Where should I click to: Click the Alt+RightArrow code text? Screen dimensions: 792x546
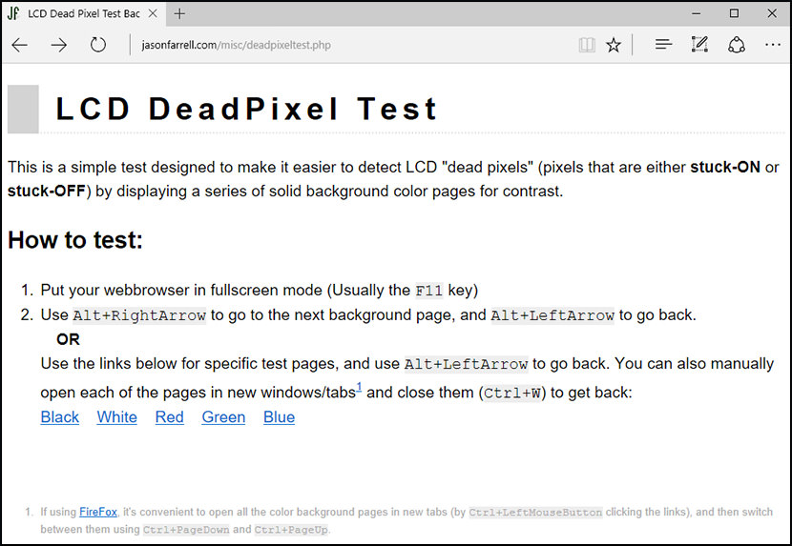(x=139, y=315)
